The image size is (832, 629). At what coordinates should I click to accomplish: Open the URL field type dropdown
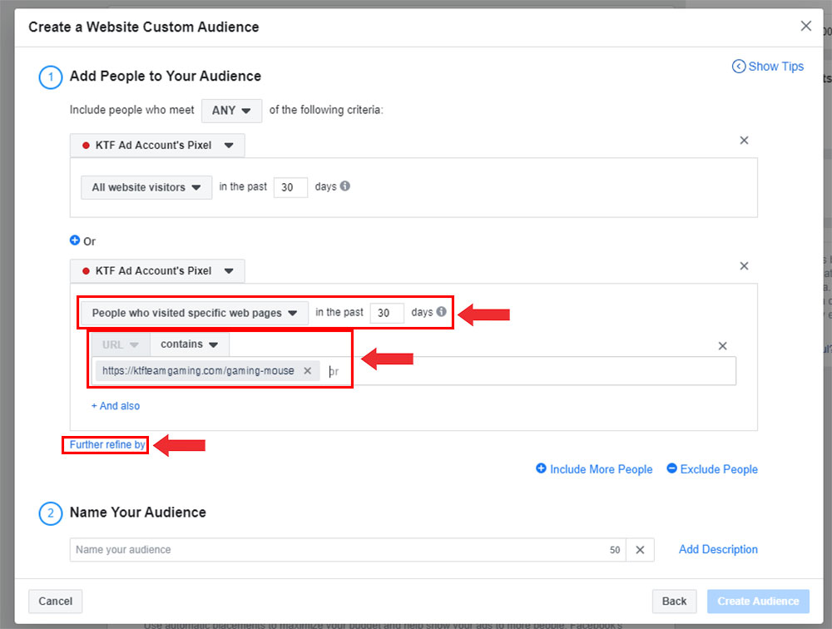[x=121, y=344]
